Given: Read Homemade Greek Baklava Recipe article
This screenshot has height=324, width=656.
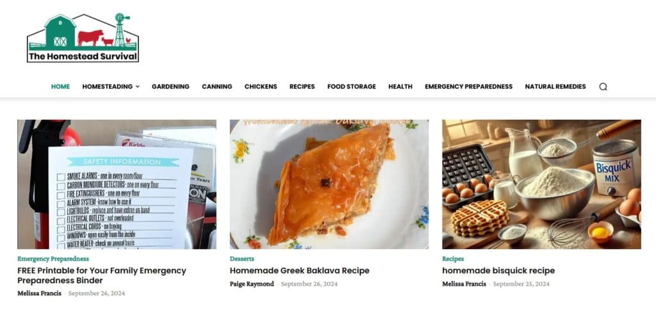Looking at the screenshot, I should [x=300, y=270].
